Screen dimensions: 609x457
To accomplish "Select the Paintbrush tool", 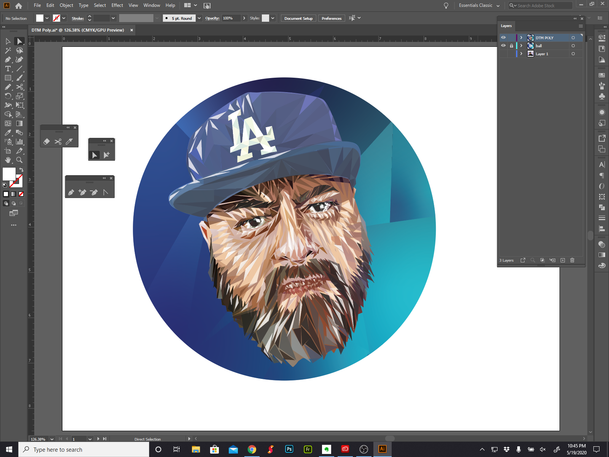I will 19,78.
